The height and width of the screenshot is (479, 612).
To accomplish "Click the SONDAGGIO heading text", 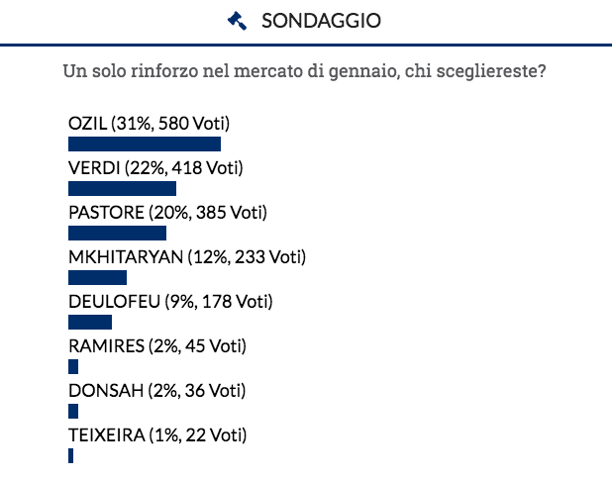I will [x=321, y=20].
